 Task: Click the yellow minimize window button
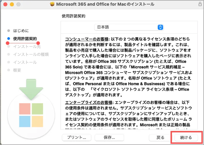(12, 4)
